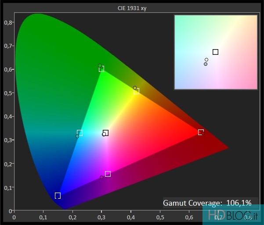
Task: Select the white target square in inset panel
Action: (x=215, y=52)
